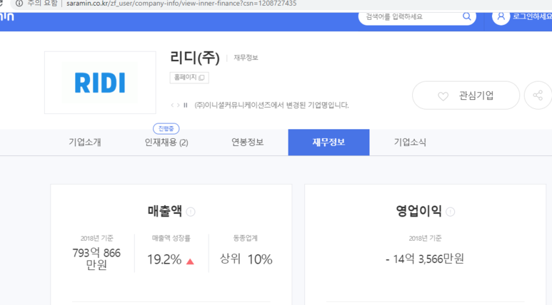The image size is (552, 305).
Task: Select the 재무정보 tab
Action: [x=328, y=143]
